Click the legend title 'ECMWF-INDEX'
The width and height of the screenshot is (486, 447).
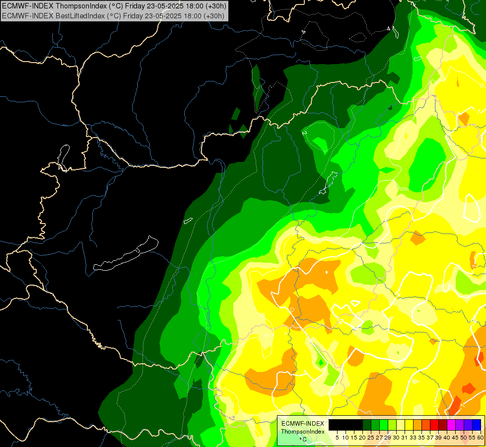pos(303,424)
